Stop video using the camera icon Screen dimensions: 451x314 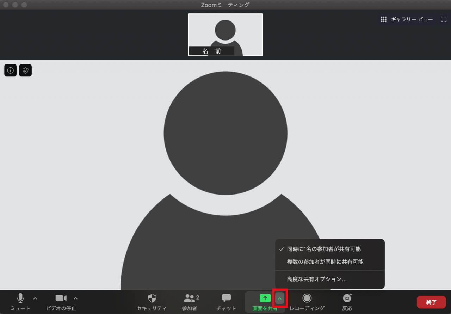61,298
